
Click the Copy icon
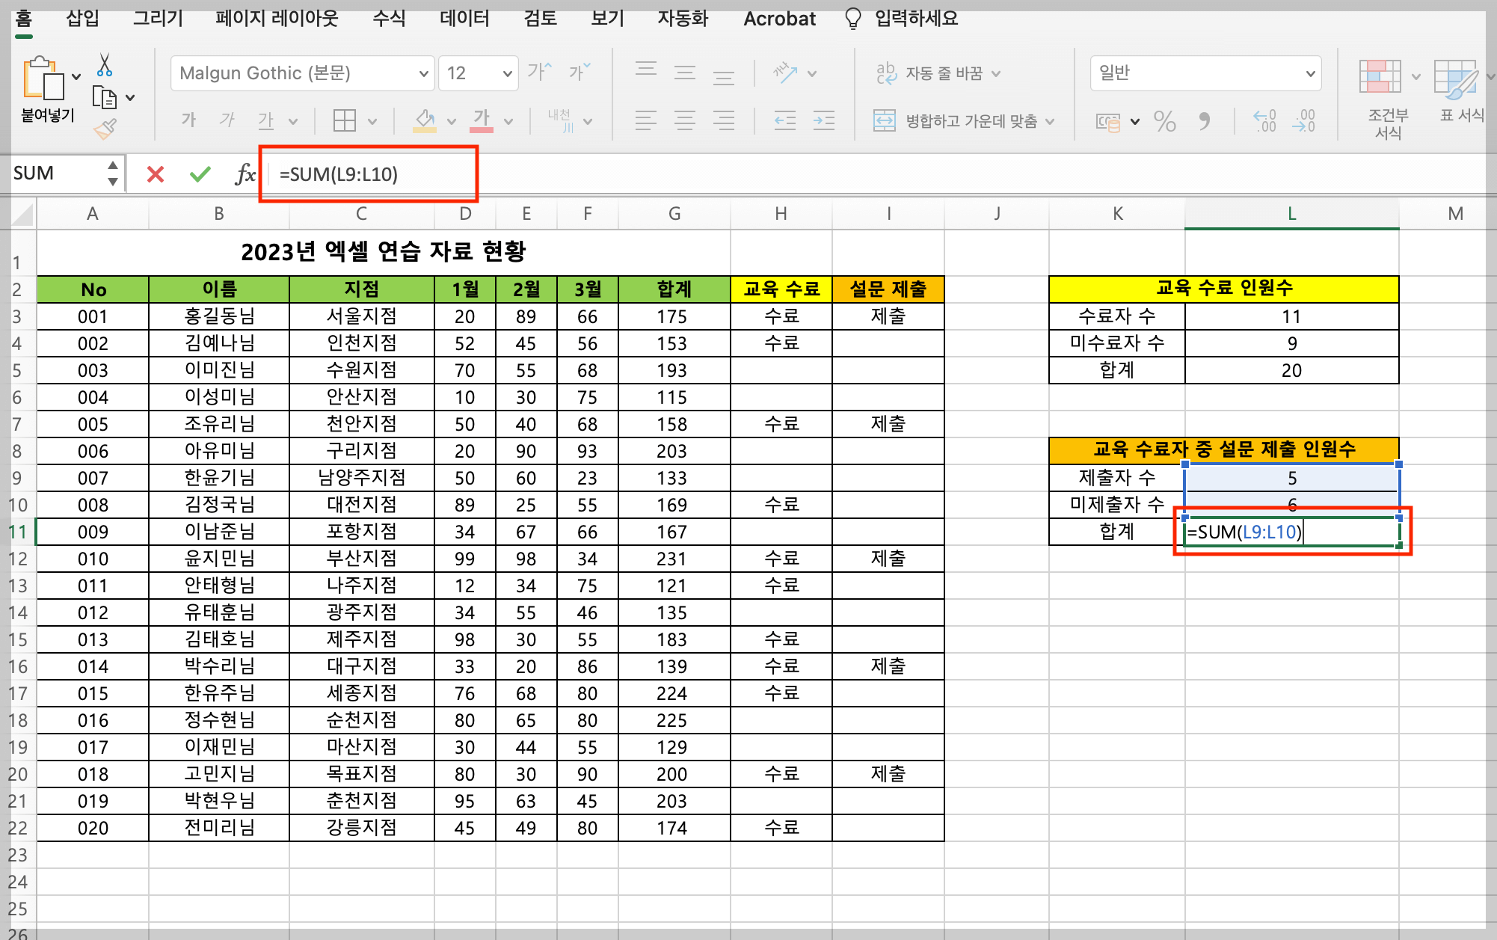coord(104,97)
